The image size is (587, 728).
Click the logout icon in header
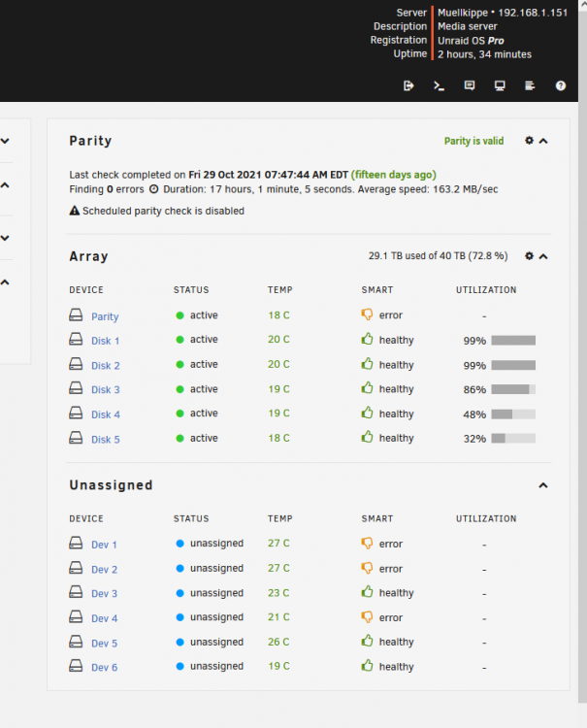[x=408, y=85]
